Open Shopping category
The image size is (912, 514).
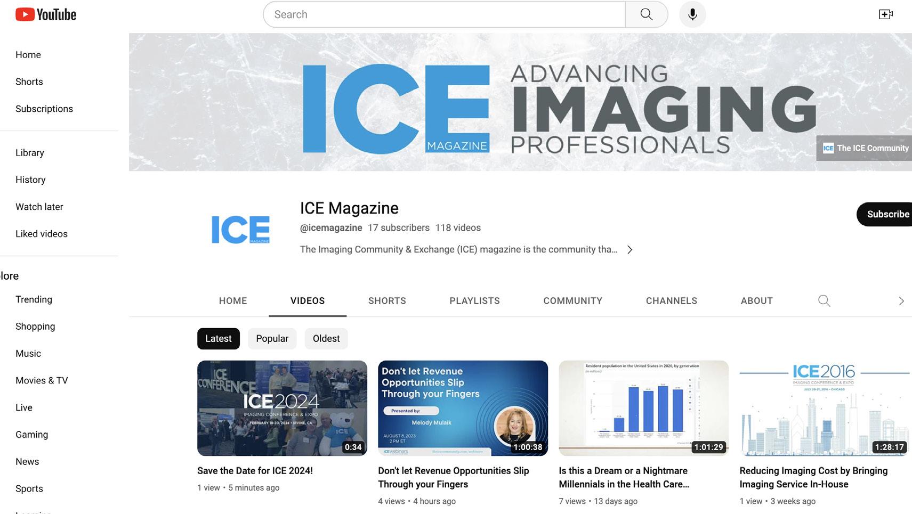(x=35, y=327)
